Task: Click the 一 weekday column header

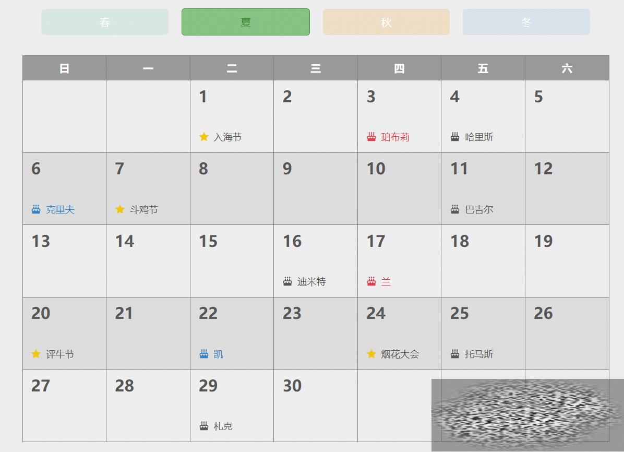Action: tap(148, 68)
